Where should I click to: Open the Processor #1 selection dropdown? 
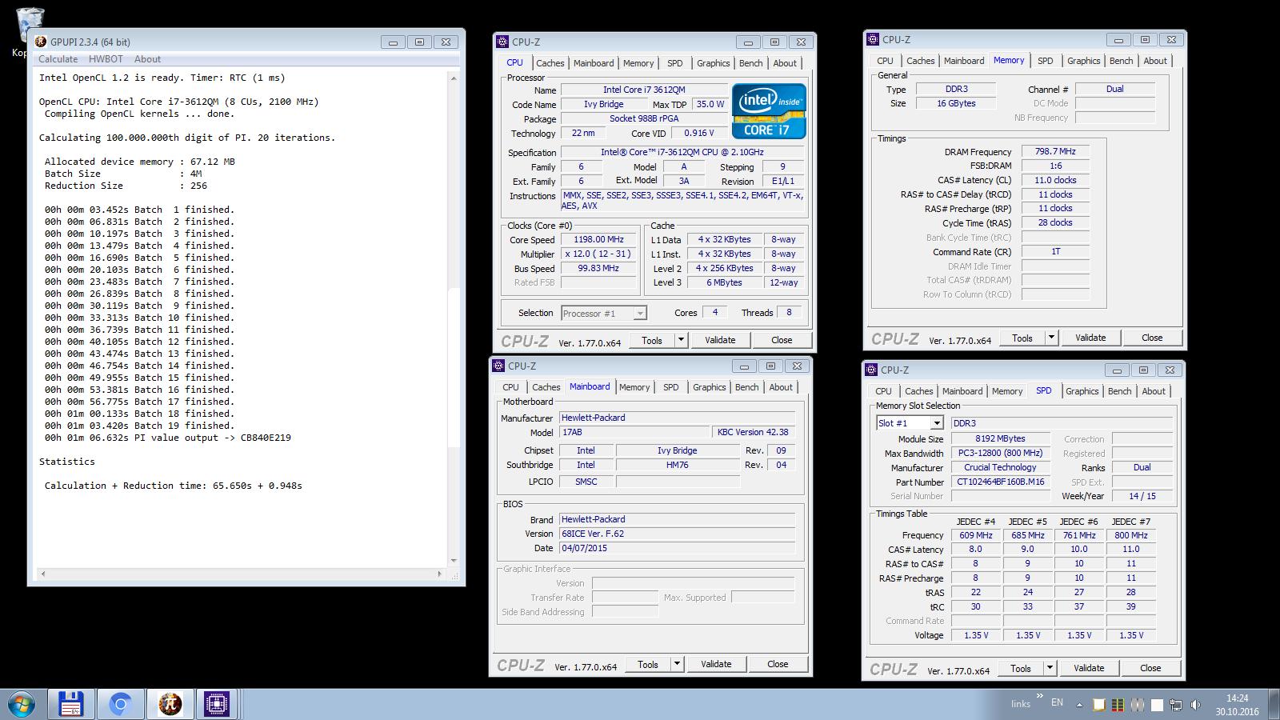point(604,314)
